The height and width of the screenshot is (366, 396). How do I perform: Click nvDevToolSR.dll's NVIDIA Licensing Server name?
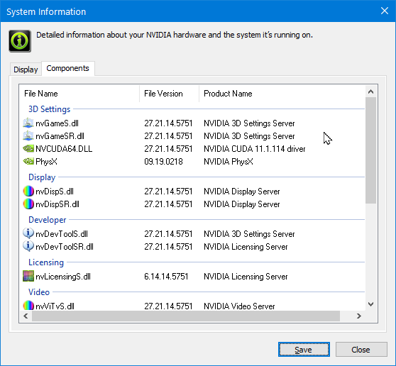(246, 246)
